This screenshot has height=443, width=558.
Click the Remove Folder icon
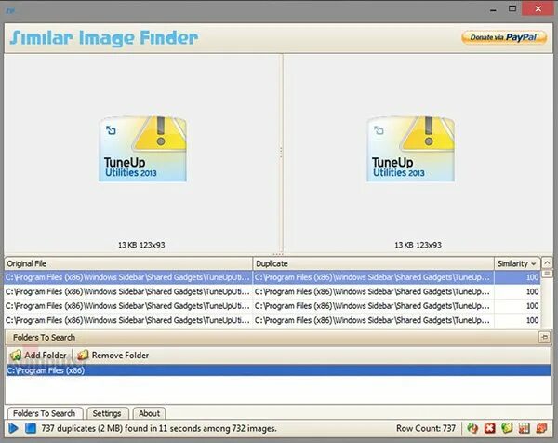83,355
